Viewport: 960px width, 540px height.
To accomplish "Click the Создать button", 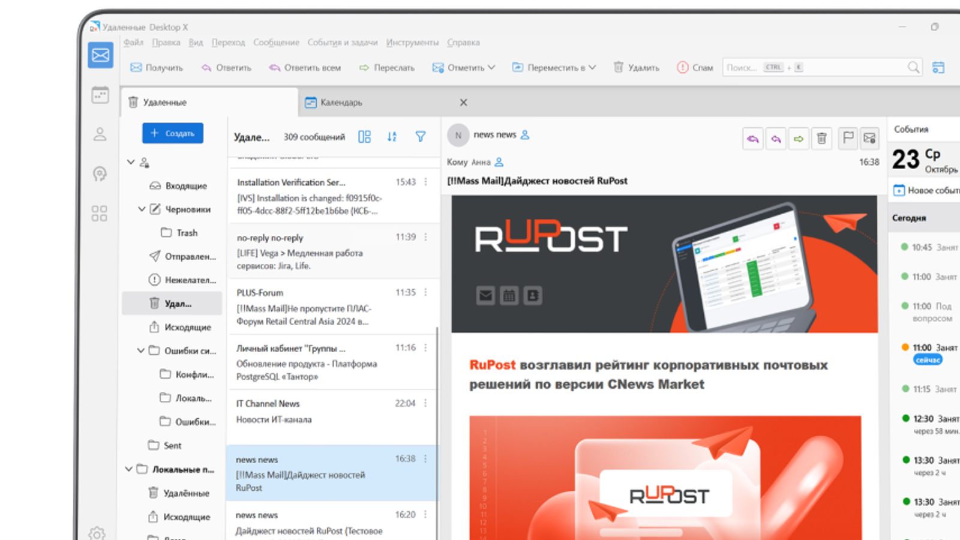I will (173, 133).
